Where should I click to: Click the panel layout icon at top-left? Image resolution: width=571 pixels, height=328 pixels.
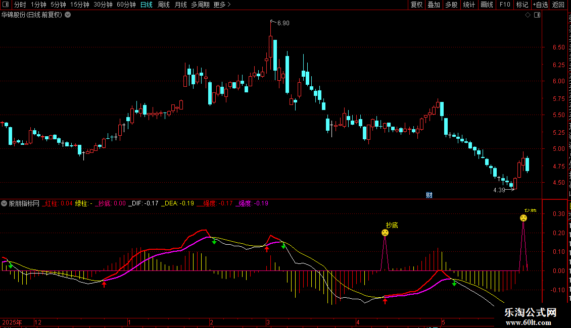tap(6, 5)
